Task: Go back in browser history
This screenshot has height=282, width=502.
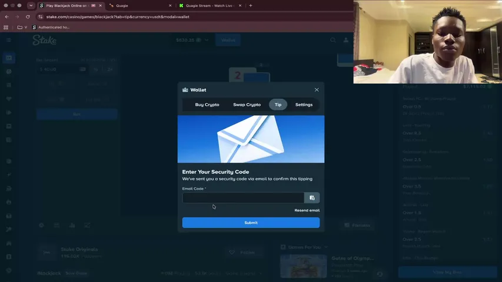Action: 7,16
